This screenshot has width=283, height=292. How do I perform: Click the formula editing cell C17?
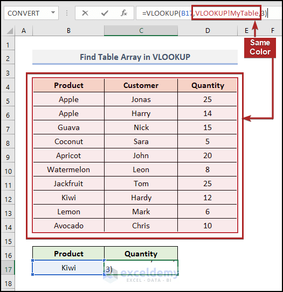141,268
